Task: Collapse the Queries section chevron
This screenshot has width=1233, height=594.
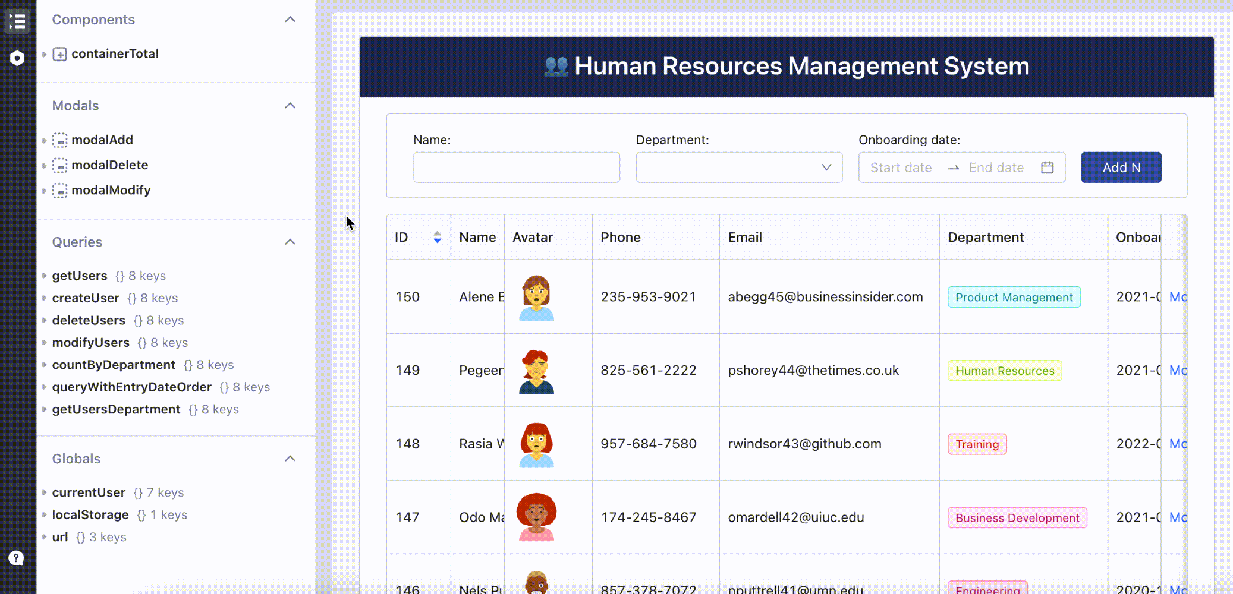Action: click(x=290, y=242)
